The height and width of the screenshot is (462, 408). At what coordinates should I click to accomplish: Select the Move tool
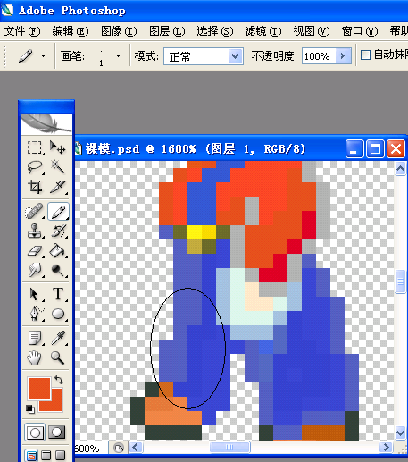[58, 147]
